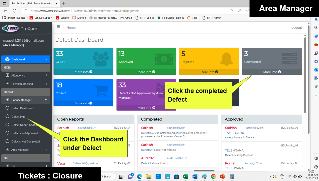Viewport: 319px width, 181px height.
Task: Click the ProXpert logo in the sidebar
Action: click(11, 28)
